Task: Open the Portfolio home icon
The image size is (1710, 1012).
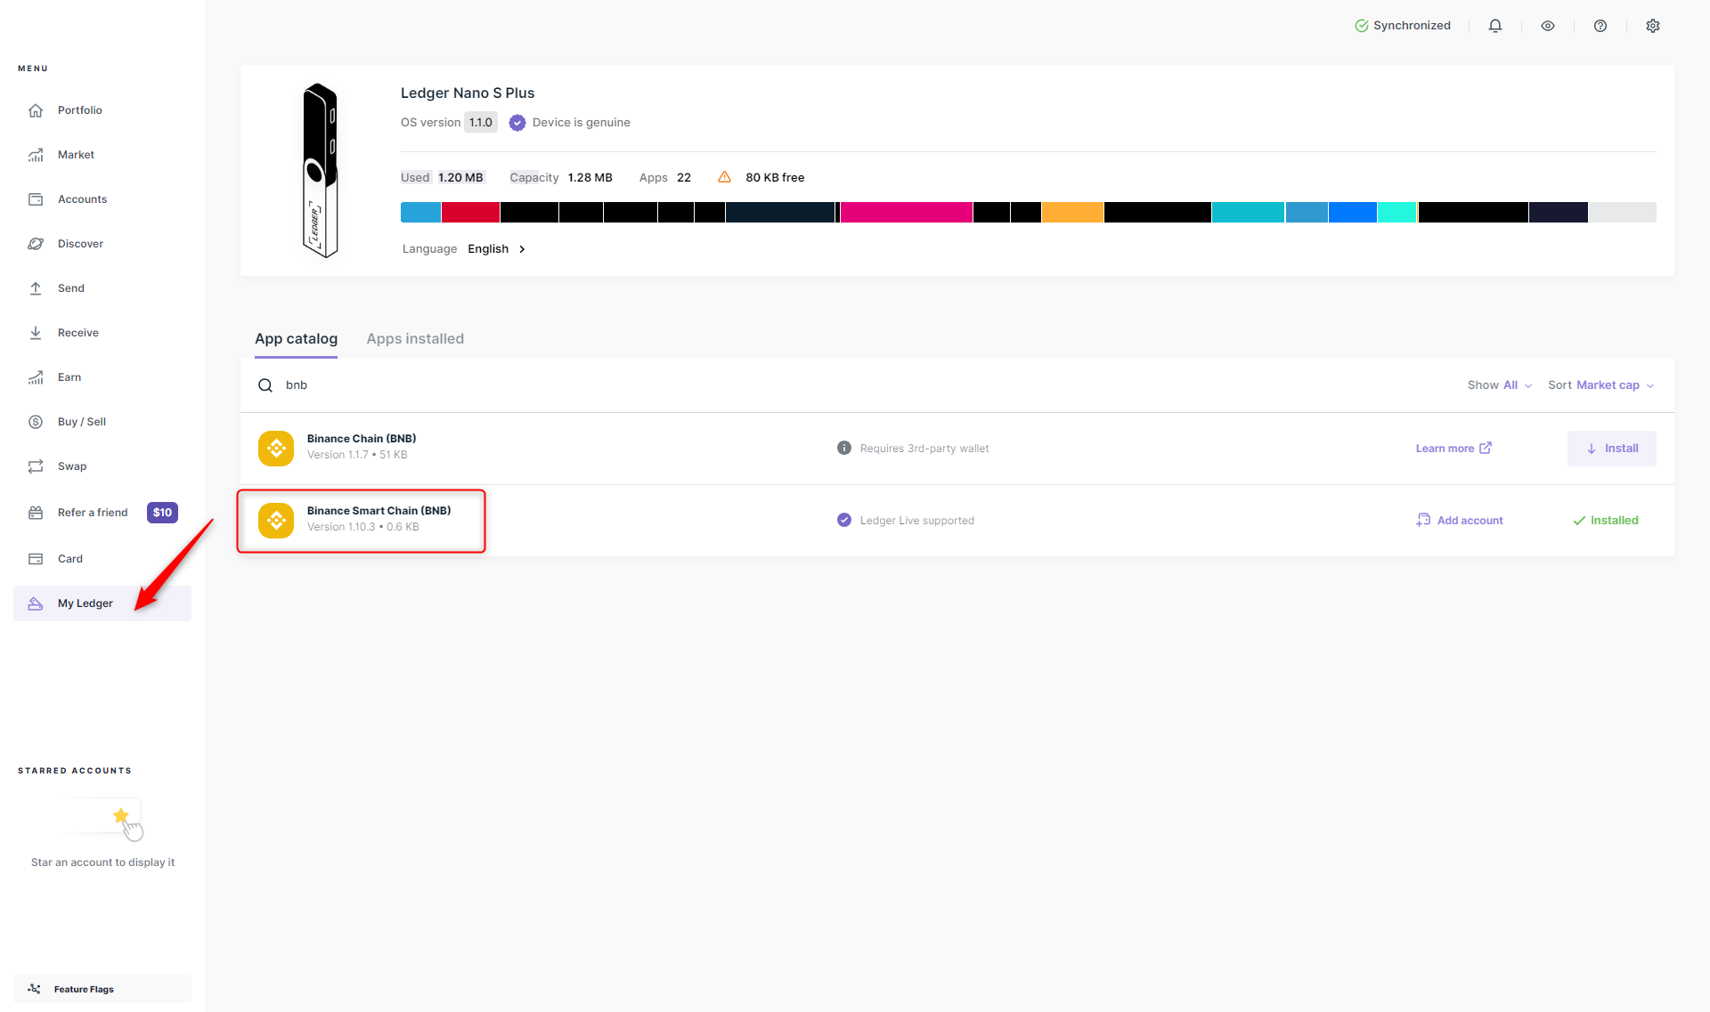Action: pos(36,110)
